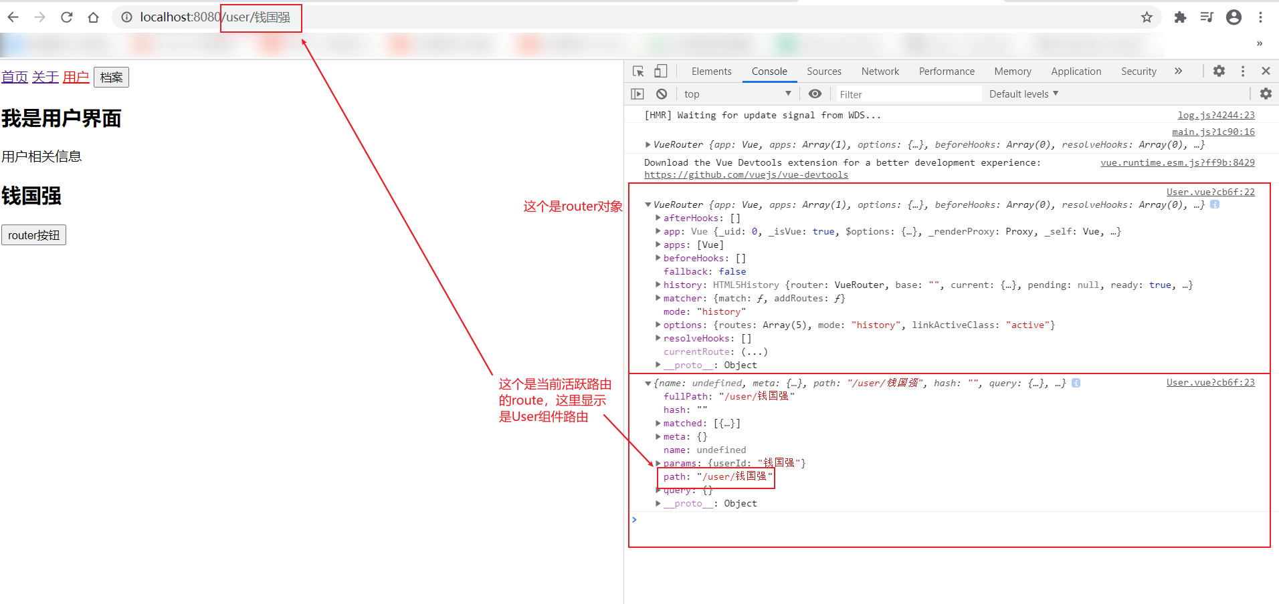Open the browser home page
Viewport: 1279px width, 604px height.
coord(93,17)
